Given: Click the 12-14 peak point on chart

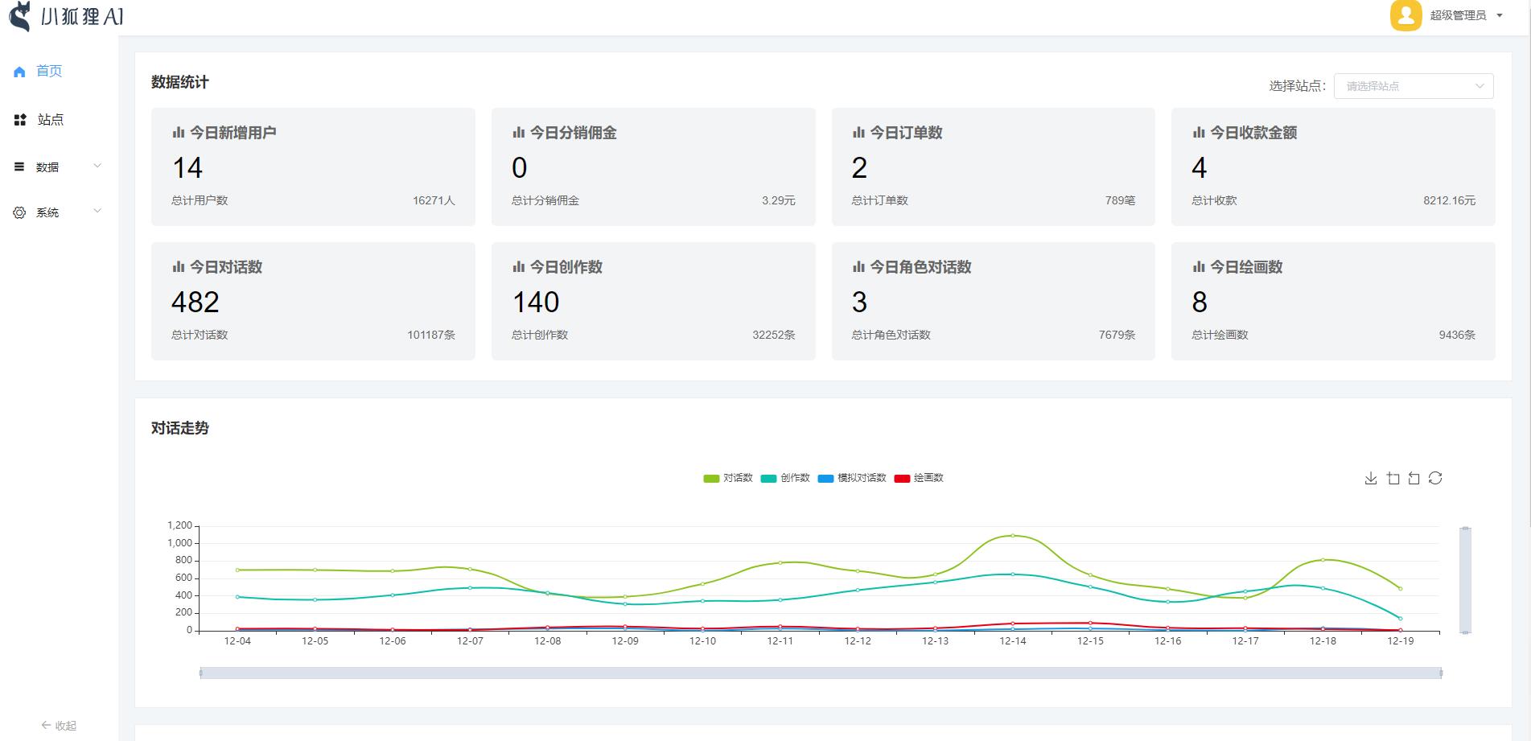Looking at the screenshot, I should point(1013,535).
